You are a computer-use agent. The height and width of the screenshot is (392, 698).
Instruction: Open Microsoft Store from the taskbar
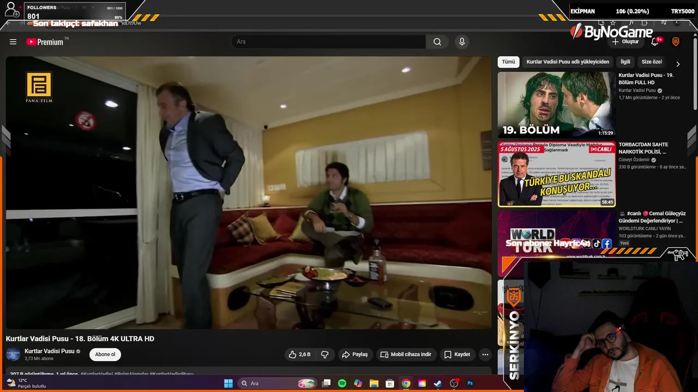(390, 383)
